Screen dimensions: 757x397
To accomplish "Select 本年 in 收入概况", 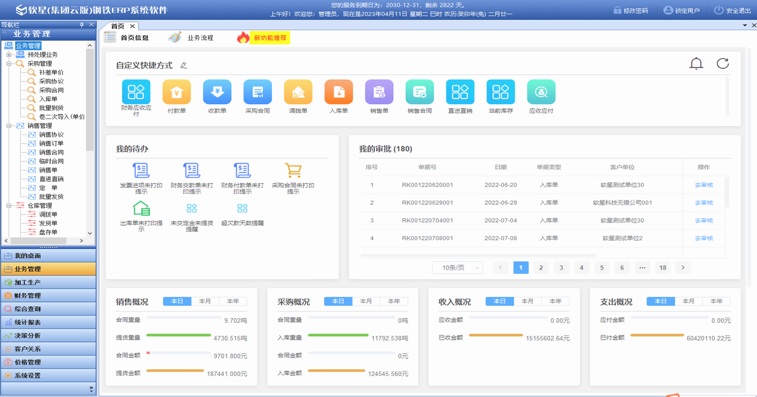I will click(555, 301).
